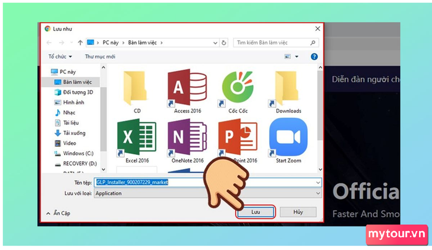The height and width of the screenshot is (250, 432).
Task: Click the Lưu save button
Action: click(x=255, y=212)
